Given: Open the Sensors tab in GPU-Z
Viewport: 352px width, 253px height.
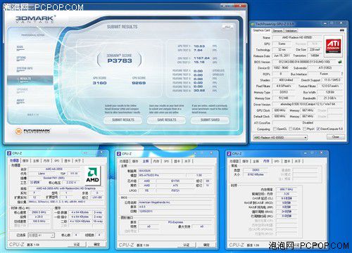Looking at the screenshot, I should pyautogui.click(x=277, y=31).
